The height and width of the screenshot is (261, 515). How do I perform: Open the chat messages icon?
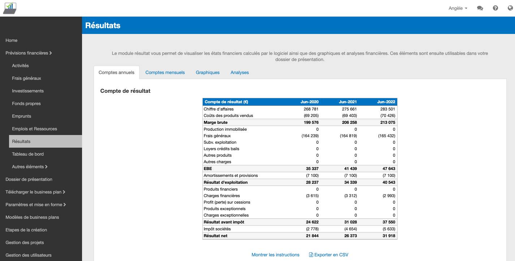click(480, 8)
